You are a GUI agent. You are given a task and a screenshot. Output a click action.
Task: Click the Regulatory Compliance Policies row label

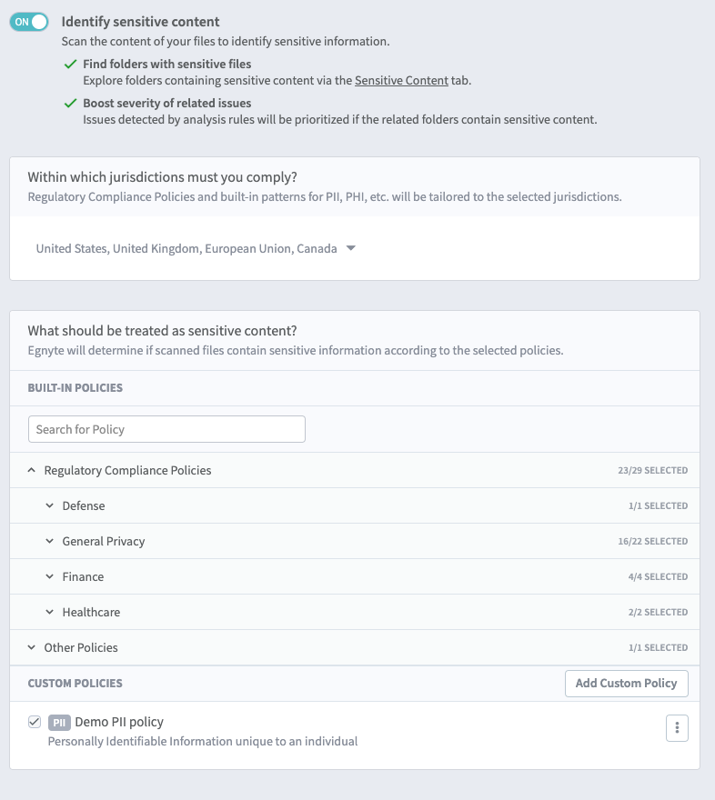point(127,471)
